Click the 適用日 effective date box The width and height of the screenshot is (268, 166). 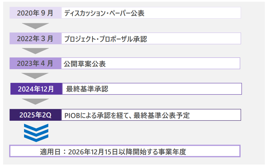pyautogui.click(x=125, y=151)
